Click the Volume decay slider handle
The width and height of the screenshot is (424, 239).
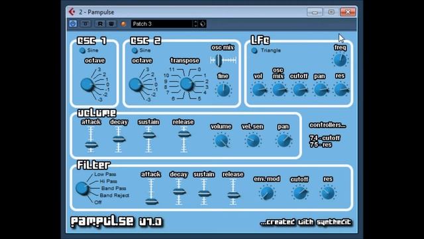119,139
